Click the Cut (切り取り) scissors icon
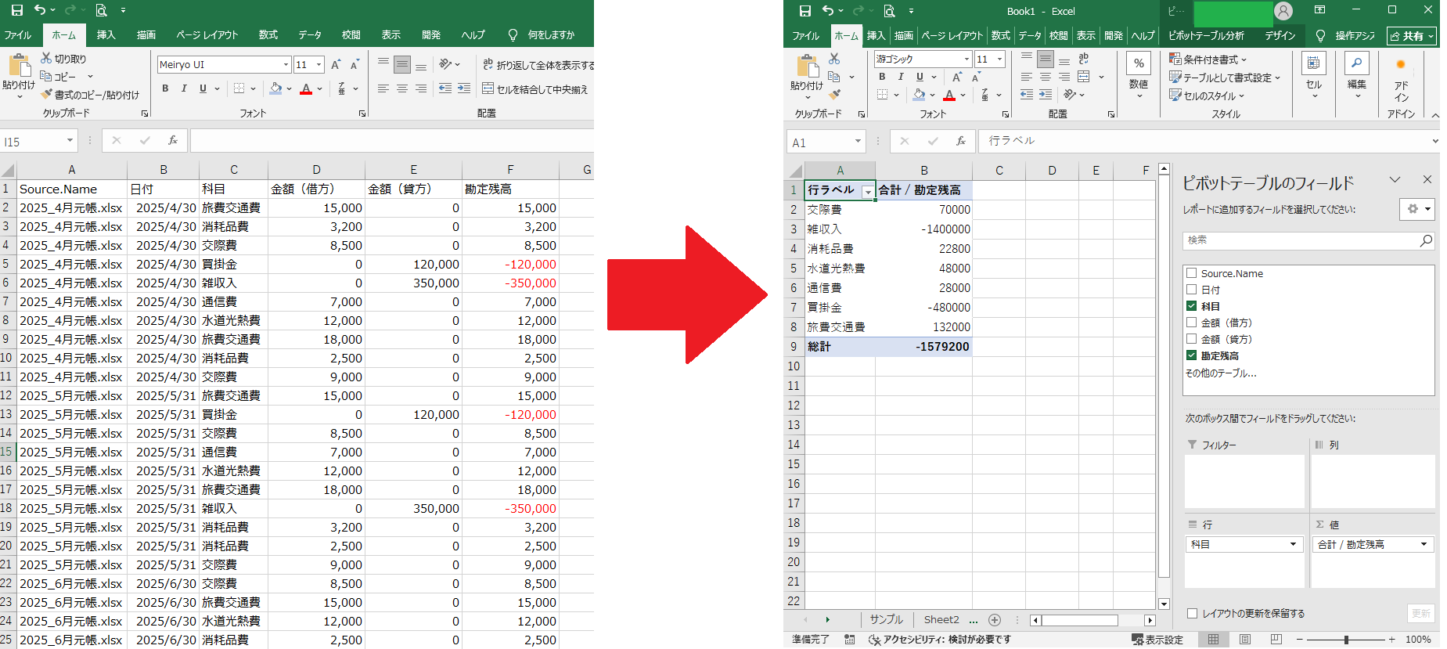This screenshot has height=649, width=1447. [47, 59]
